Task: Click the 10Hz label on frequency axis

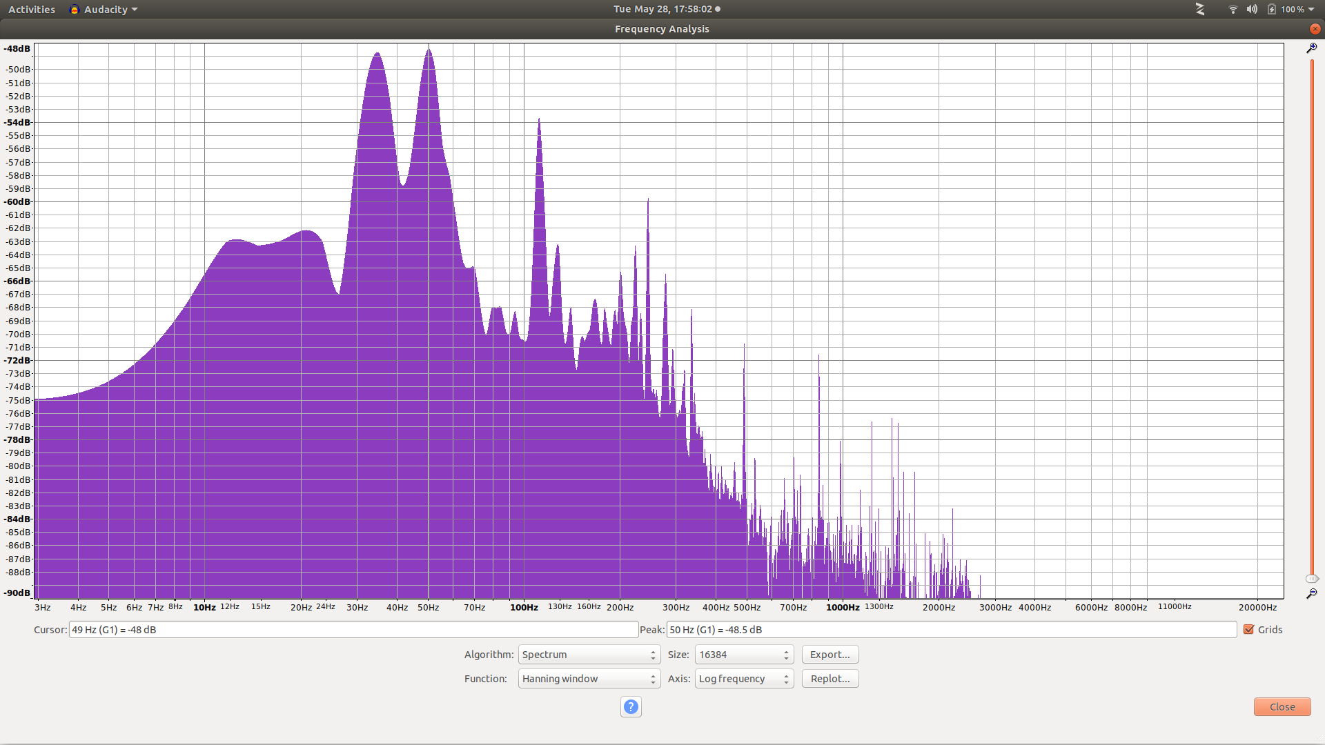Action: (x=204, y=608)
